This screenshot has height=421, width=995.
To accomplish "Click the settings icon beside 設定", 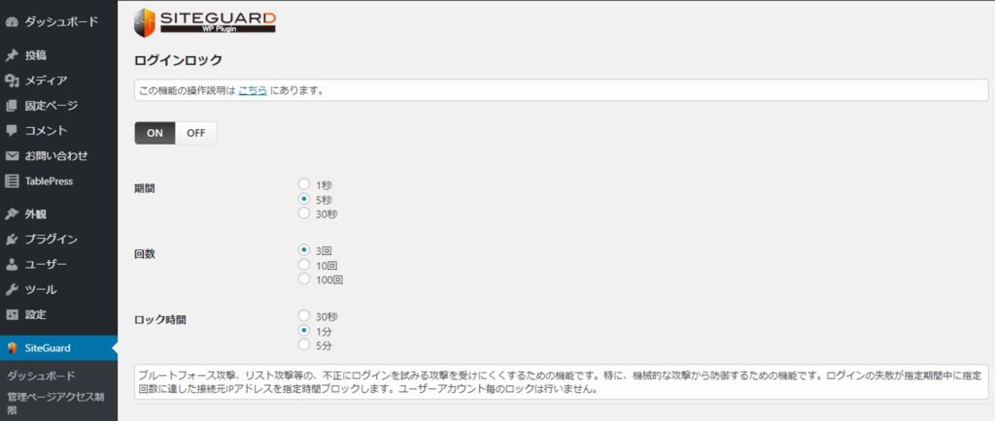I will (x=12, y=314).
